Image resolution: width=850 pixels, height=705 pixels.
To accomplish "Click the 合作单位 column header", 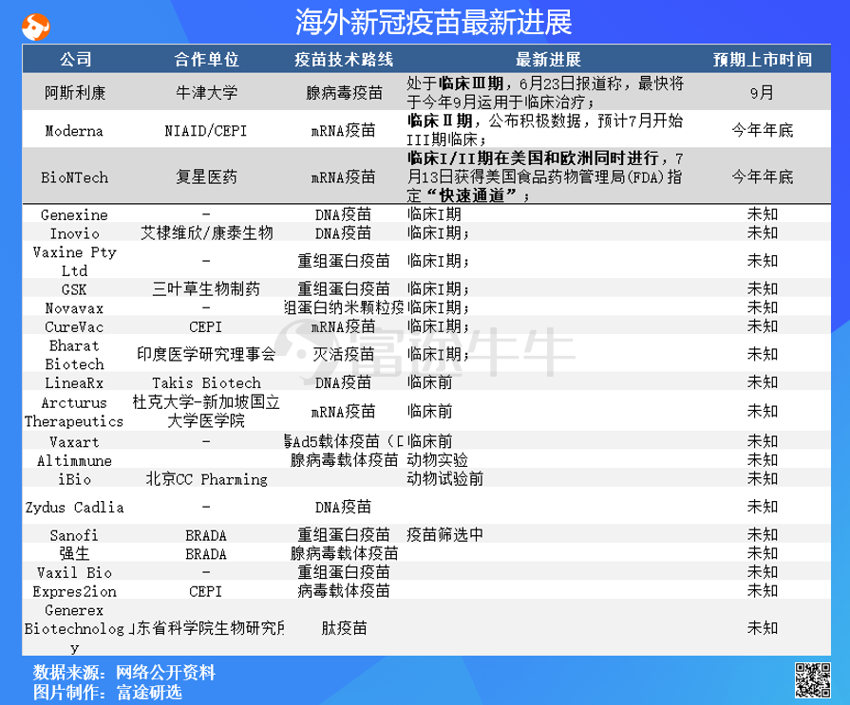I will (x=206, y=59).
